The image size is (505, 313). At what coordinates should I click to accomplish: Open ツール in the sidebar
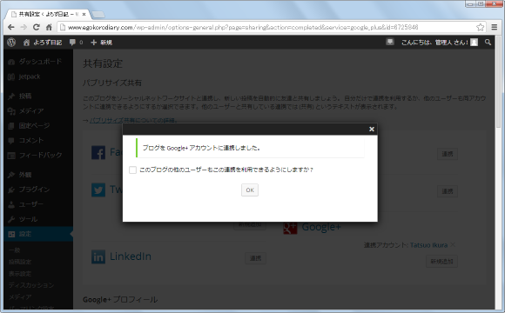pyautogui.click(x=38, y=219)
